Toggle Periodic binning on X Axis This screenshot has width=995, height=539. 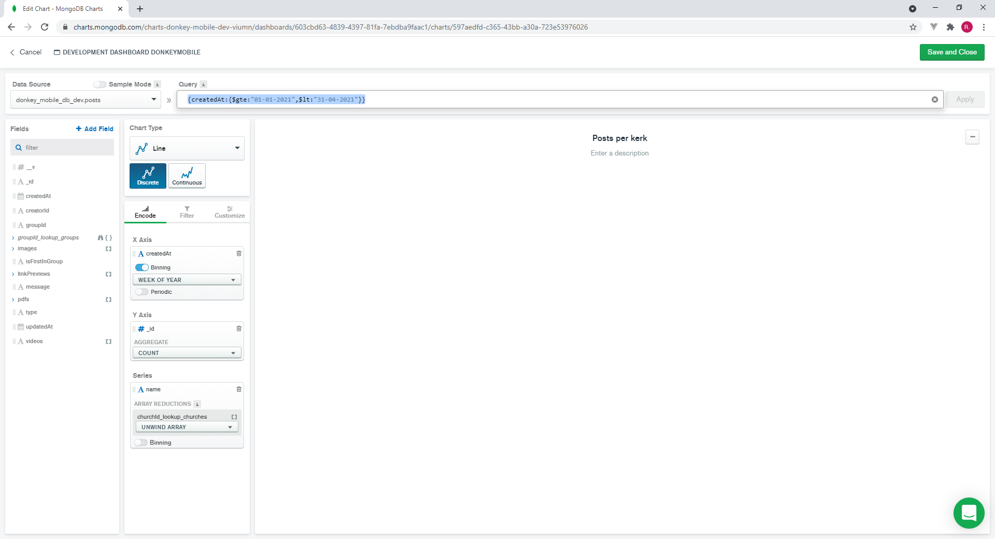(140, 292)
